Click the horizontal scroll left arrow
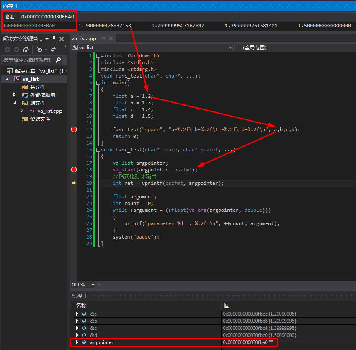Image resolution: width=356 pixels, height=350 pixels. coord(99,285)
